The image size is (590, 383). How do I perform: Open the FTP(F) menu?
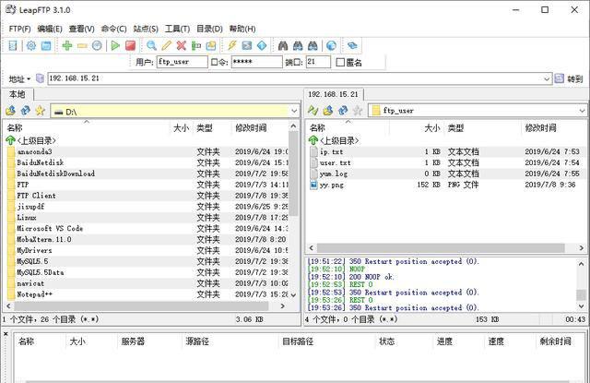click(x=19, y=29)
